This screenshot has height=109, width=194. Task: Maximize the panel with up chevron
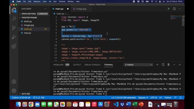174,64
